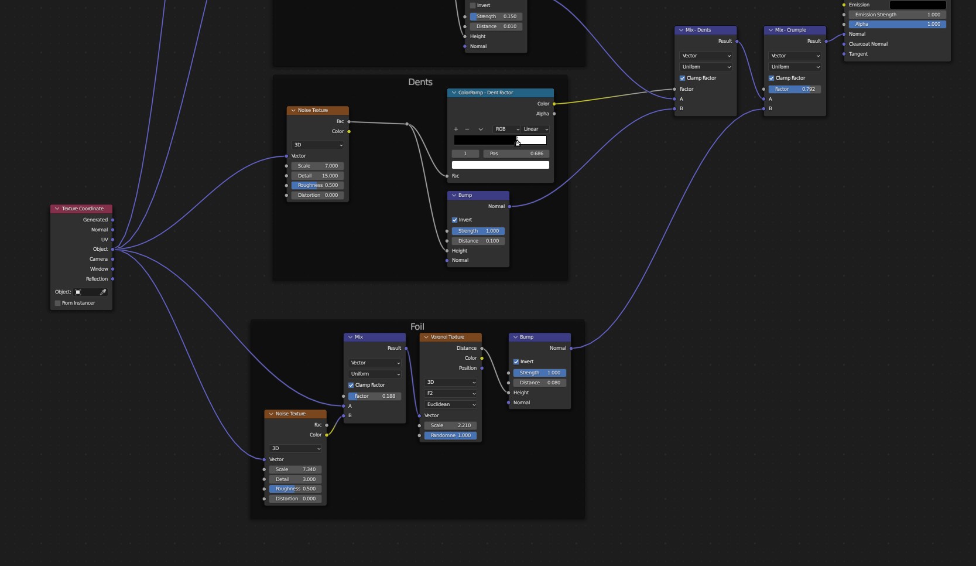Toggle Clamp Factor on Mix - Crumple
Viewport: 976px width, 566px height.
pyautogui.click(x=771, y=78)
